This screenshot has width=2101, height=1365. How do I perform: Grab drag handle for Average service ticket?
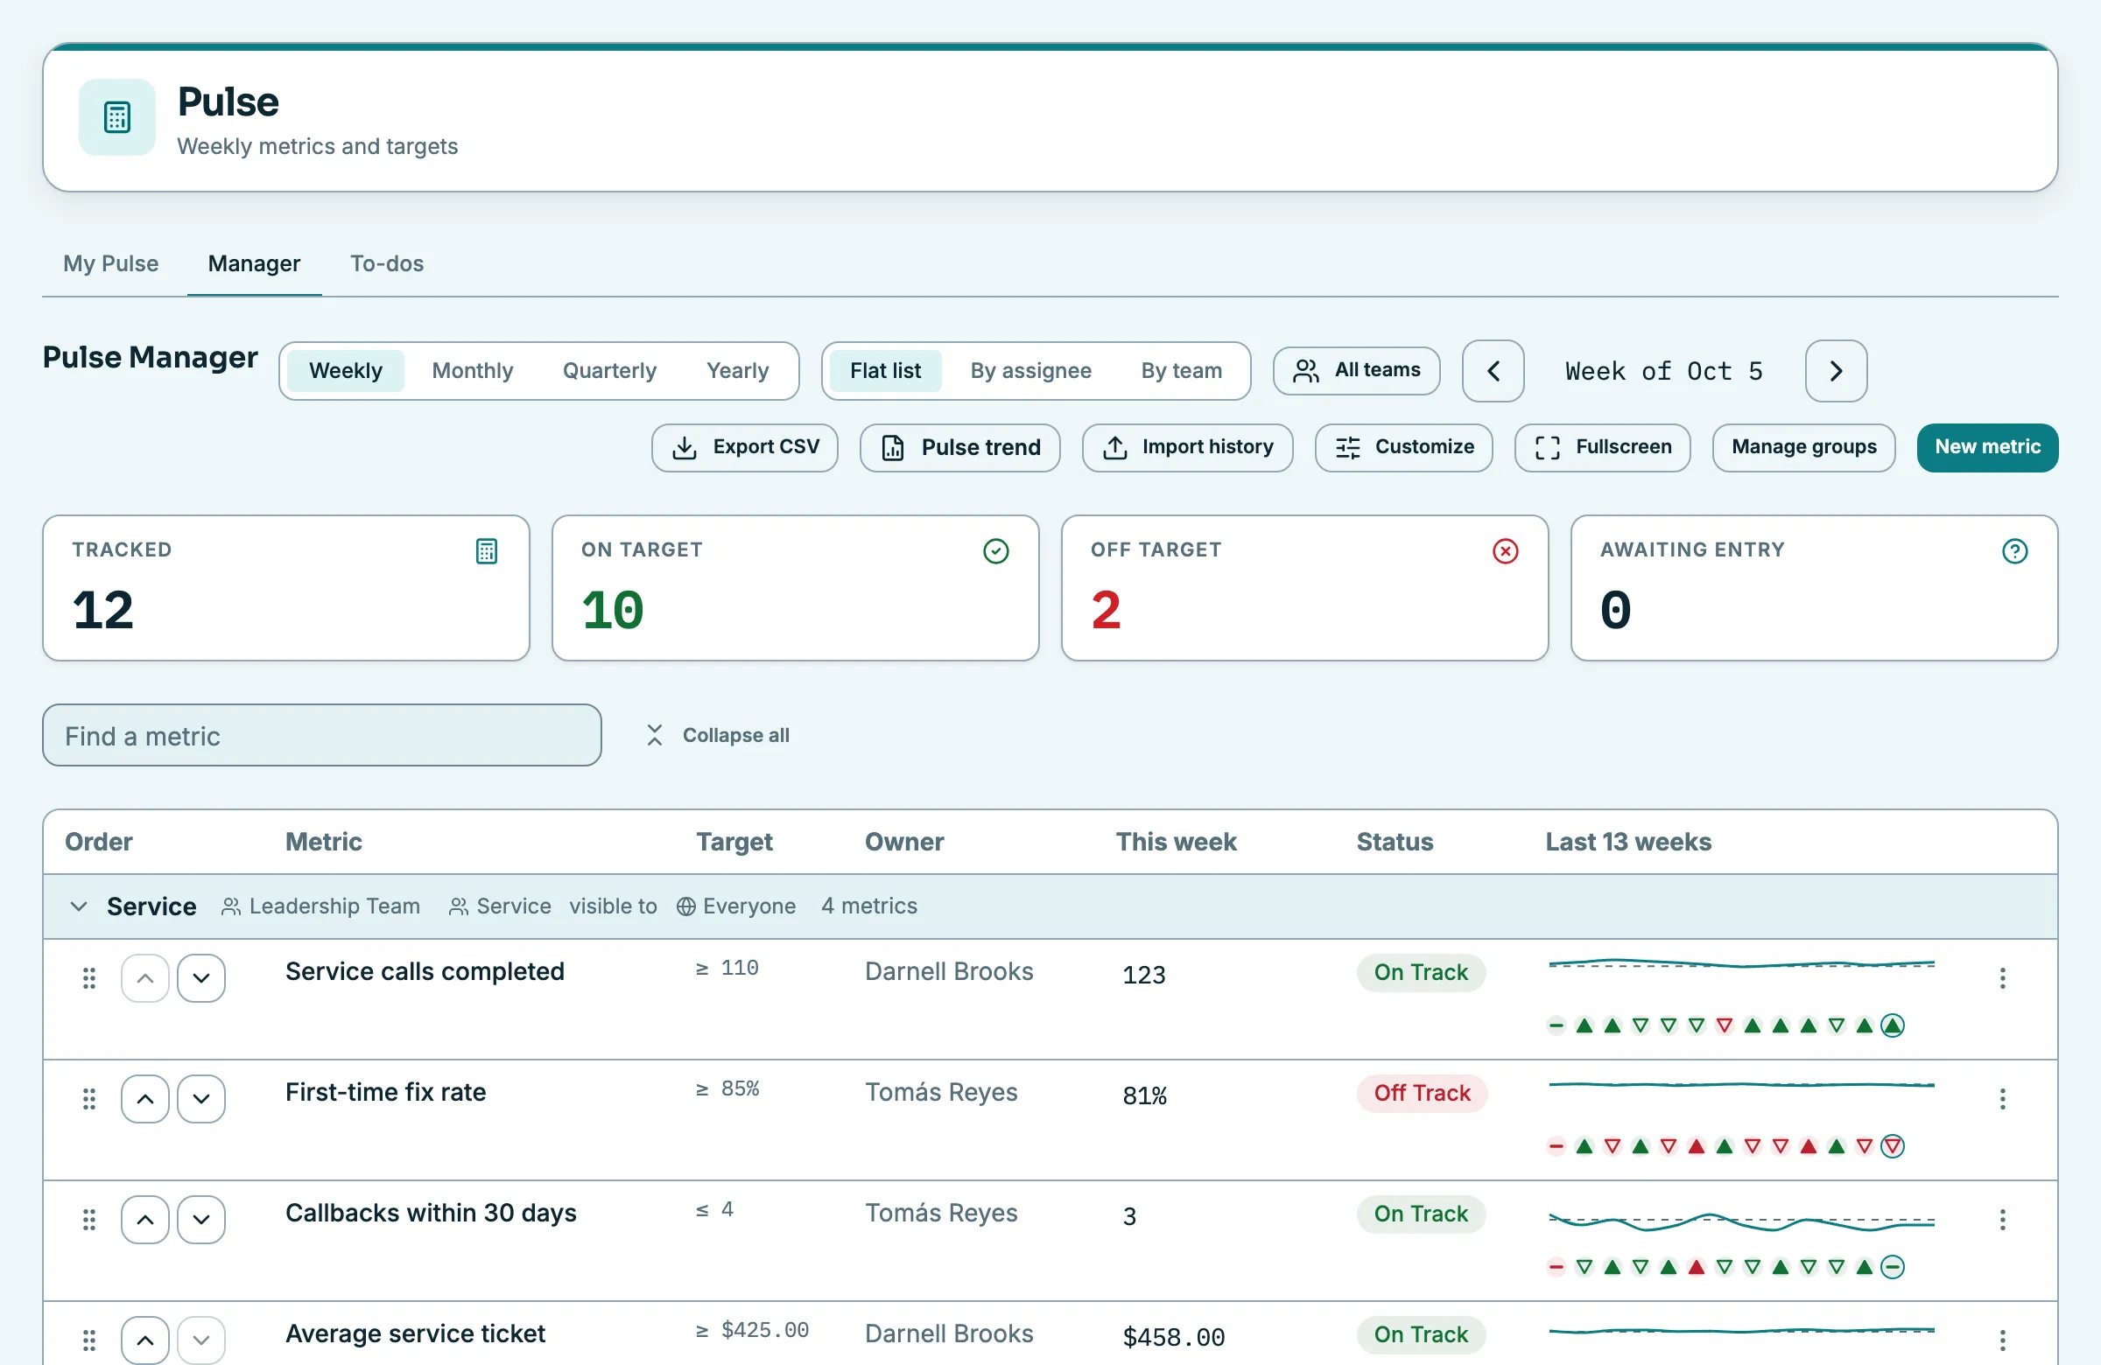(89, 1340)
